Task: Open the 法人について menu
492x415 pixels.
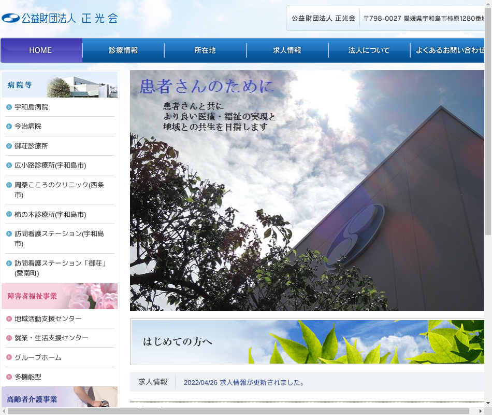Action: [369, 50]
